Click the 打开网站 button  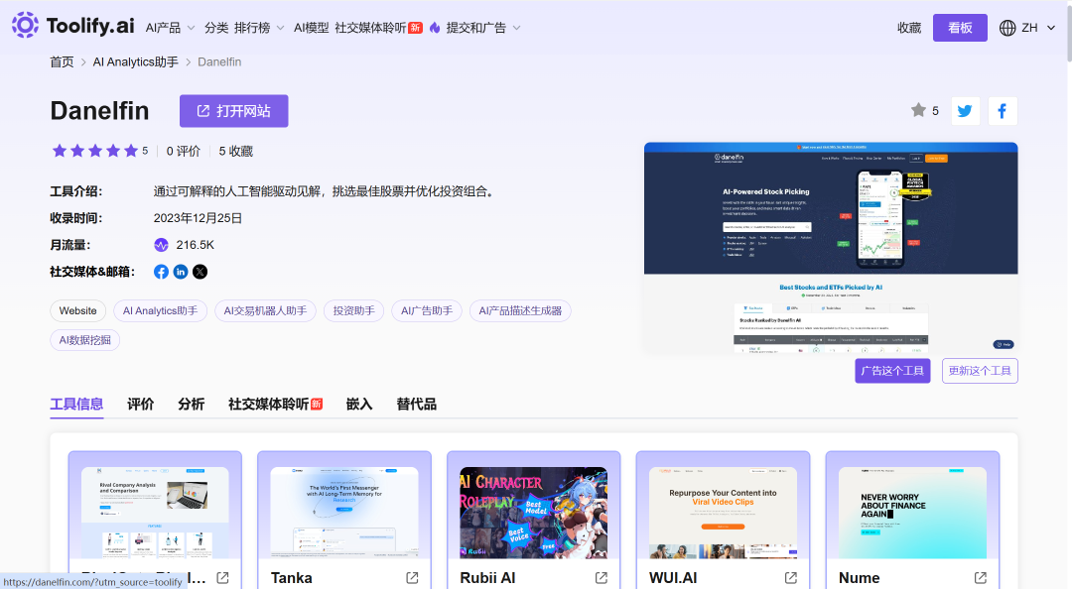pos(234,111)
